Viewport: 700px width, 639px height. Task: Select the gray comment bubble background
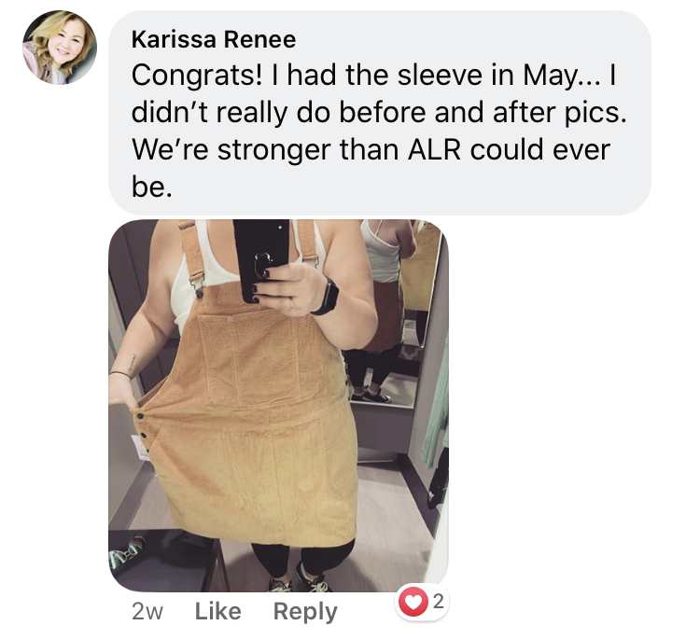380,113
